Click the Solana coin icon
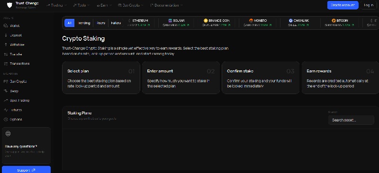Screen dimensions: 379x173 click(170, 21)
